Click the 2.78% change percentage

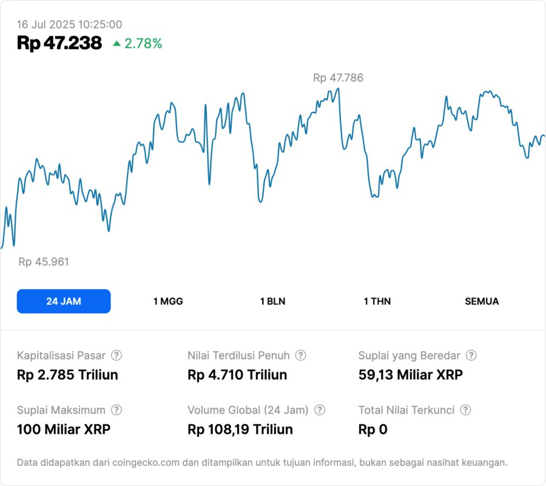coord(143,43)
